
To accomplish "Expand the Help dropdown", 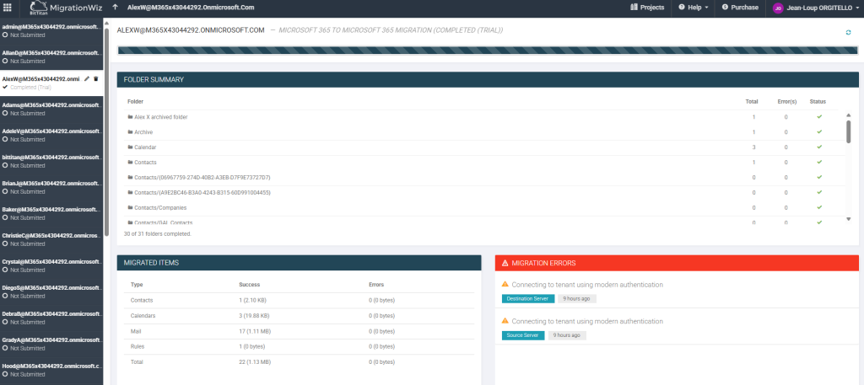I will 693,8.
